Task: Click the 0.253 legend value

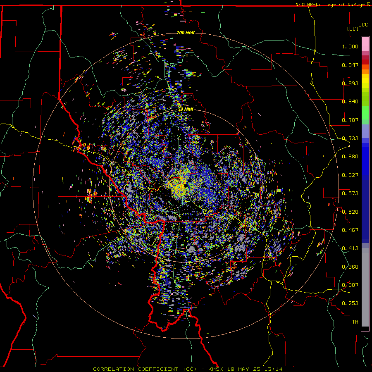Action: click(350, 303)
